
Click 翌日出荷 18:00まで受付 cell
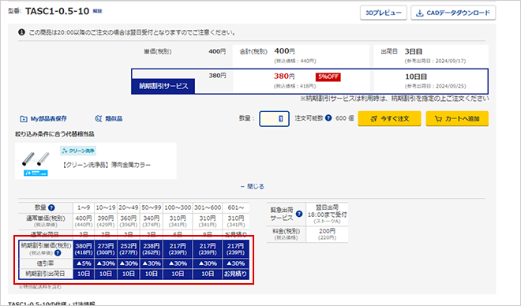pos(327,215)
